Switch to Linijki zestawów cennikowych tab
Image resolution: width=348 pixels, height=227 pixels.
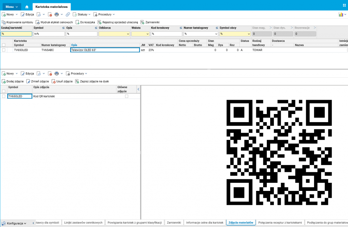coord(83,223)
